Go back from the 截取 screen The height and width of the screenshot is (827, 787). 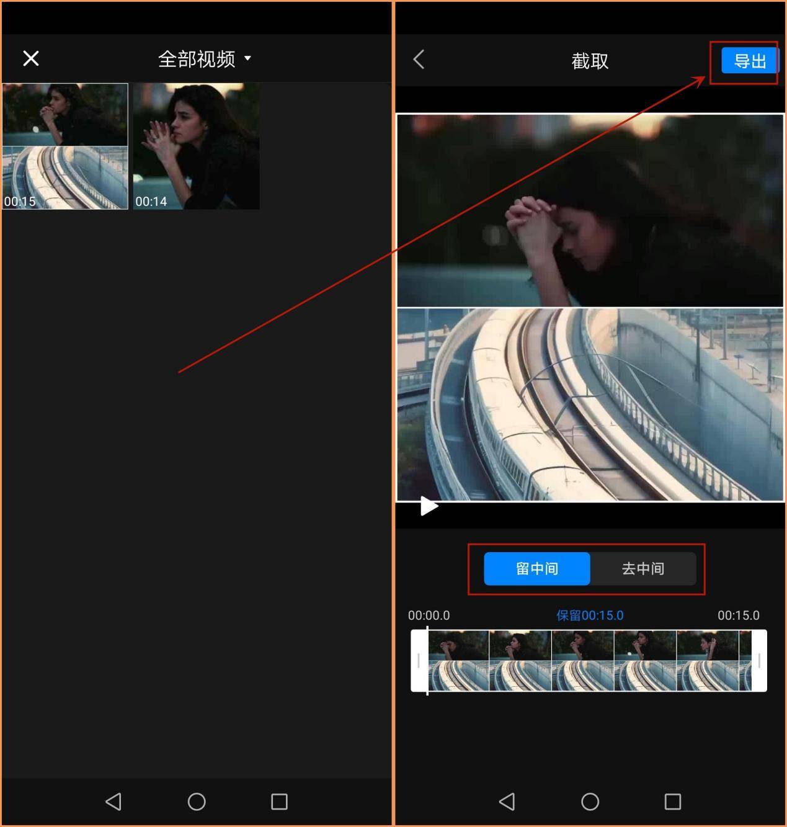(x=419, y=60)
